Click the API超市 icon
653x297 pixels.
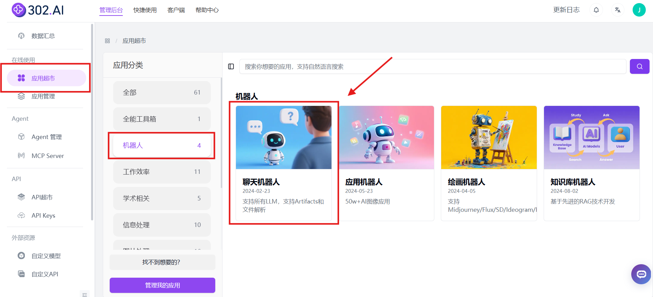tap(21, 197)
